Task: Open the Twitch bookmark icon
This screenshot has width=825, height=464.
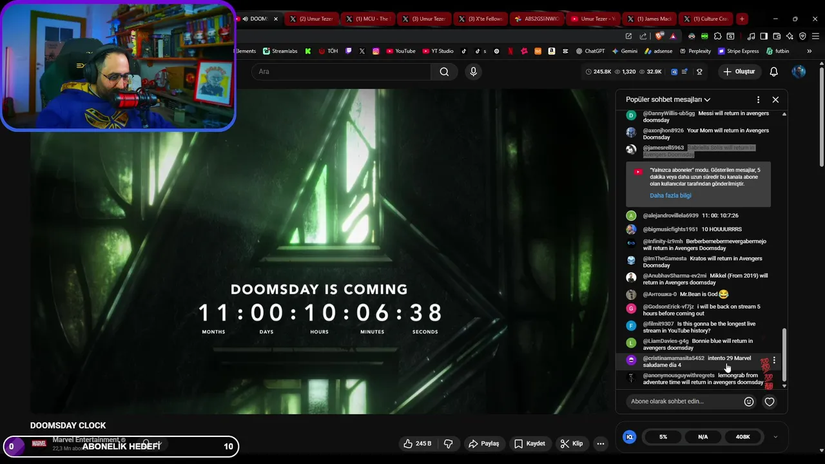Action: pyautogui.click(x=349, y=51)
